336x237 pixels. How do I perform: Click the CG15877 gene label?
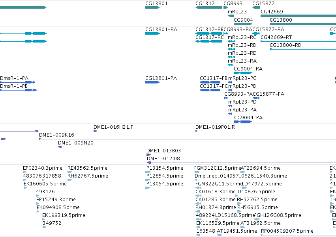tap(263, 4)
